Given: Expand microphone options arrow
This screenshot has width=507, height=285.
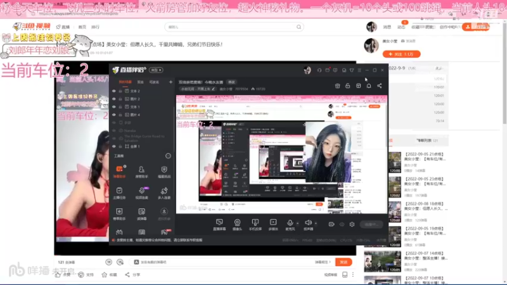Looking at the screenshot, I should (297, 223).
